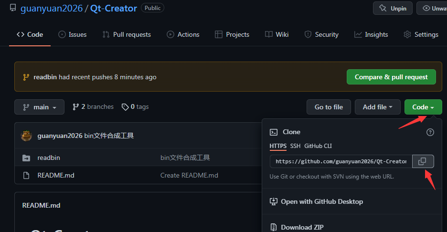Open the README.md file in the list
Image resolution: width=447 pixels, height=232 pixels.
(56, 175)
